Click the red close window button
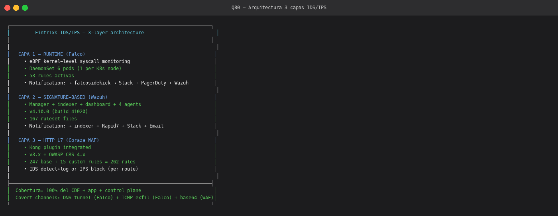Viewport: 558px width, 216px height. click(x=7, y=8)
